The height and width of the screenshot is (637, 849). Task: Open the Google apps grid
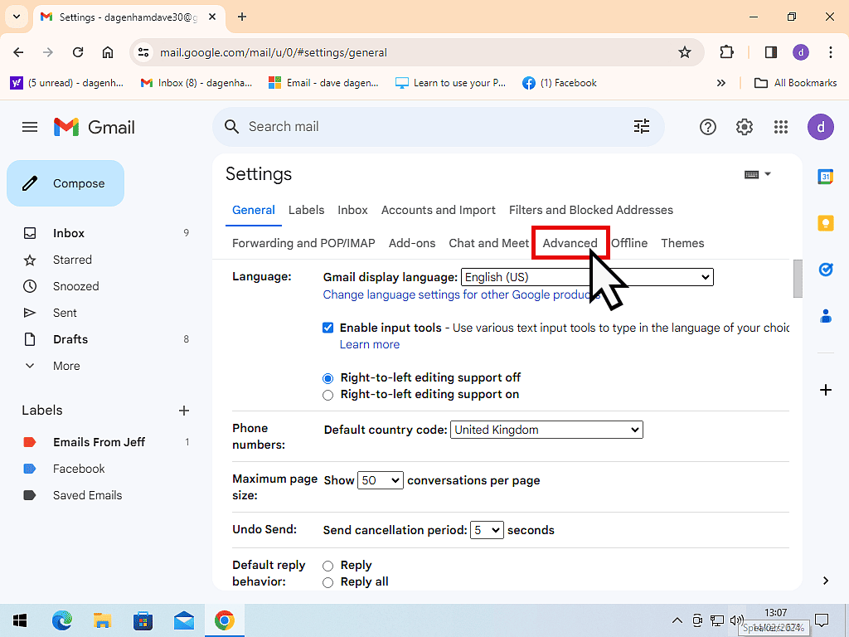780,127
